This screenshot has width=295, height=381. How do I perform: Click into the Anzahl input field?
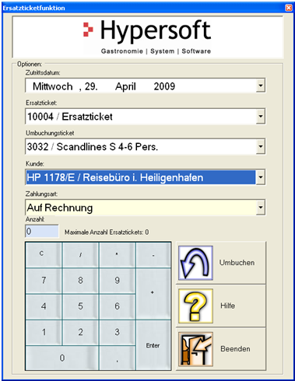(42, 231)
